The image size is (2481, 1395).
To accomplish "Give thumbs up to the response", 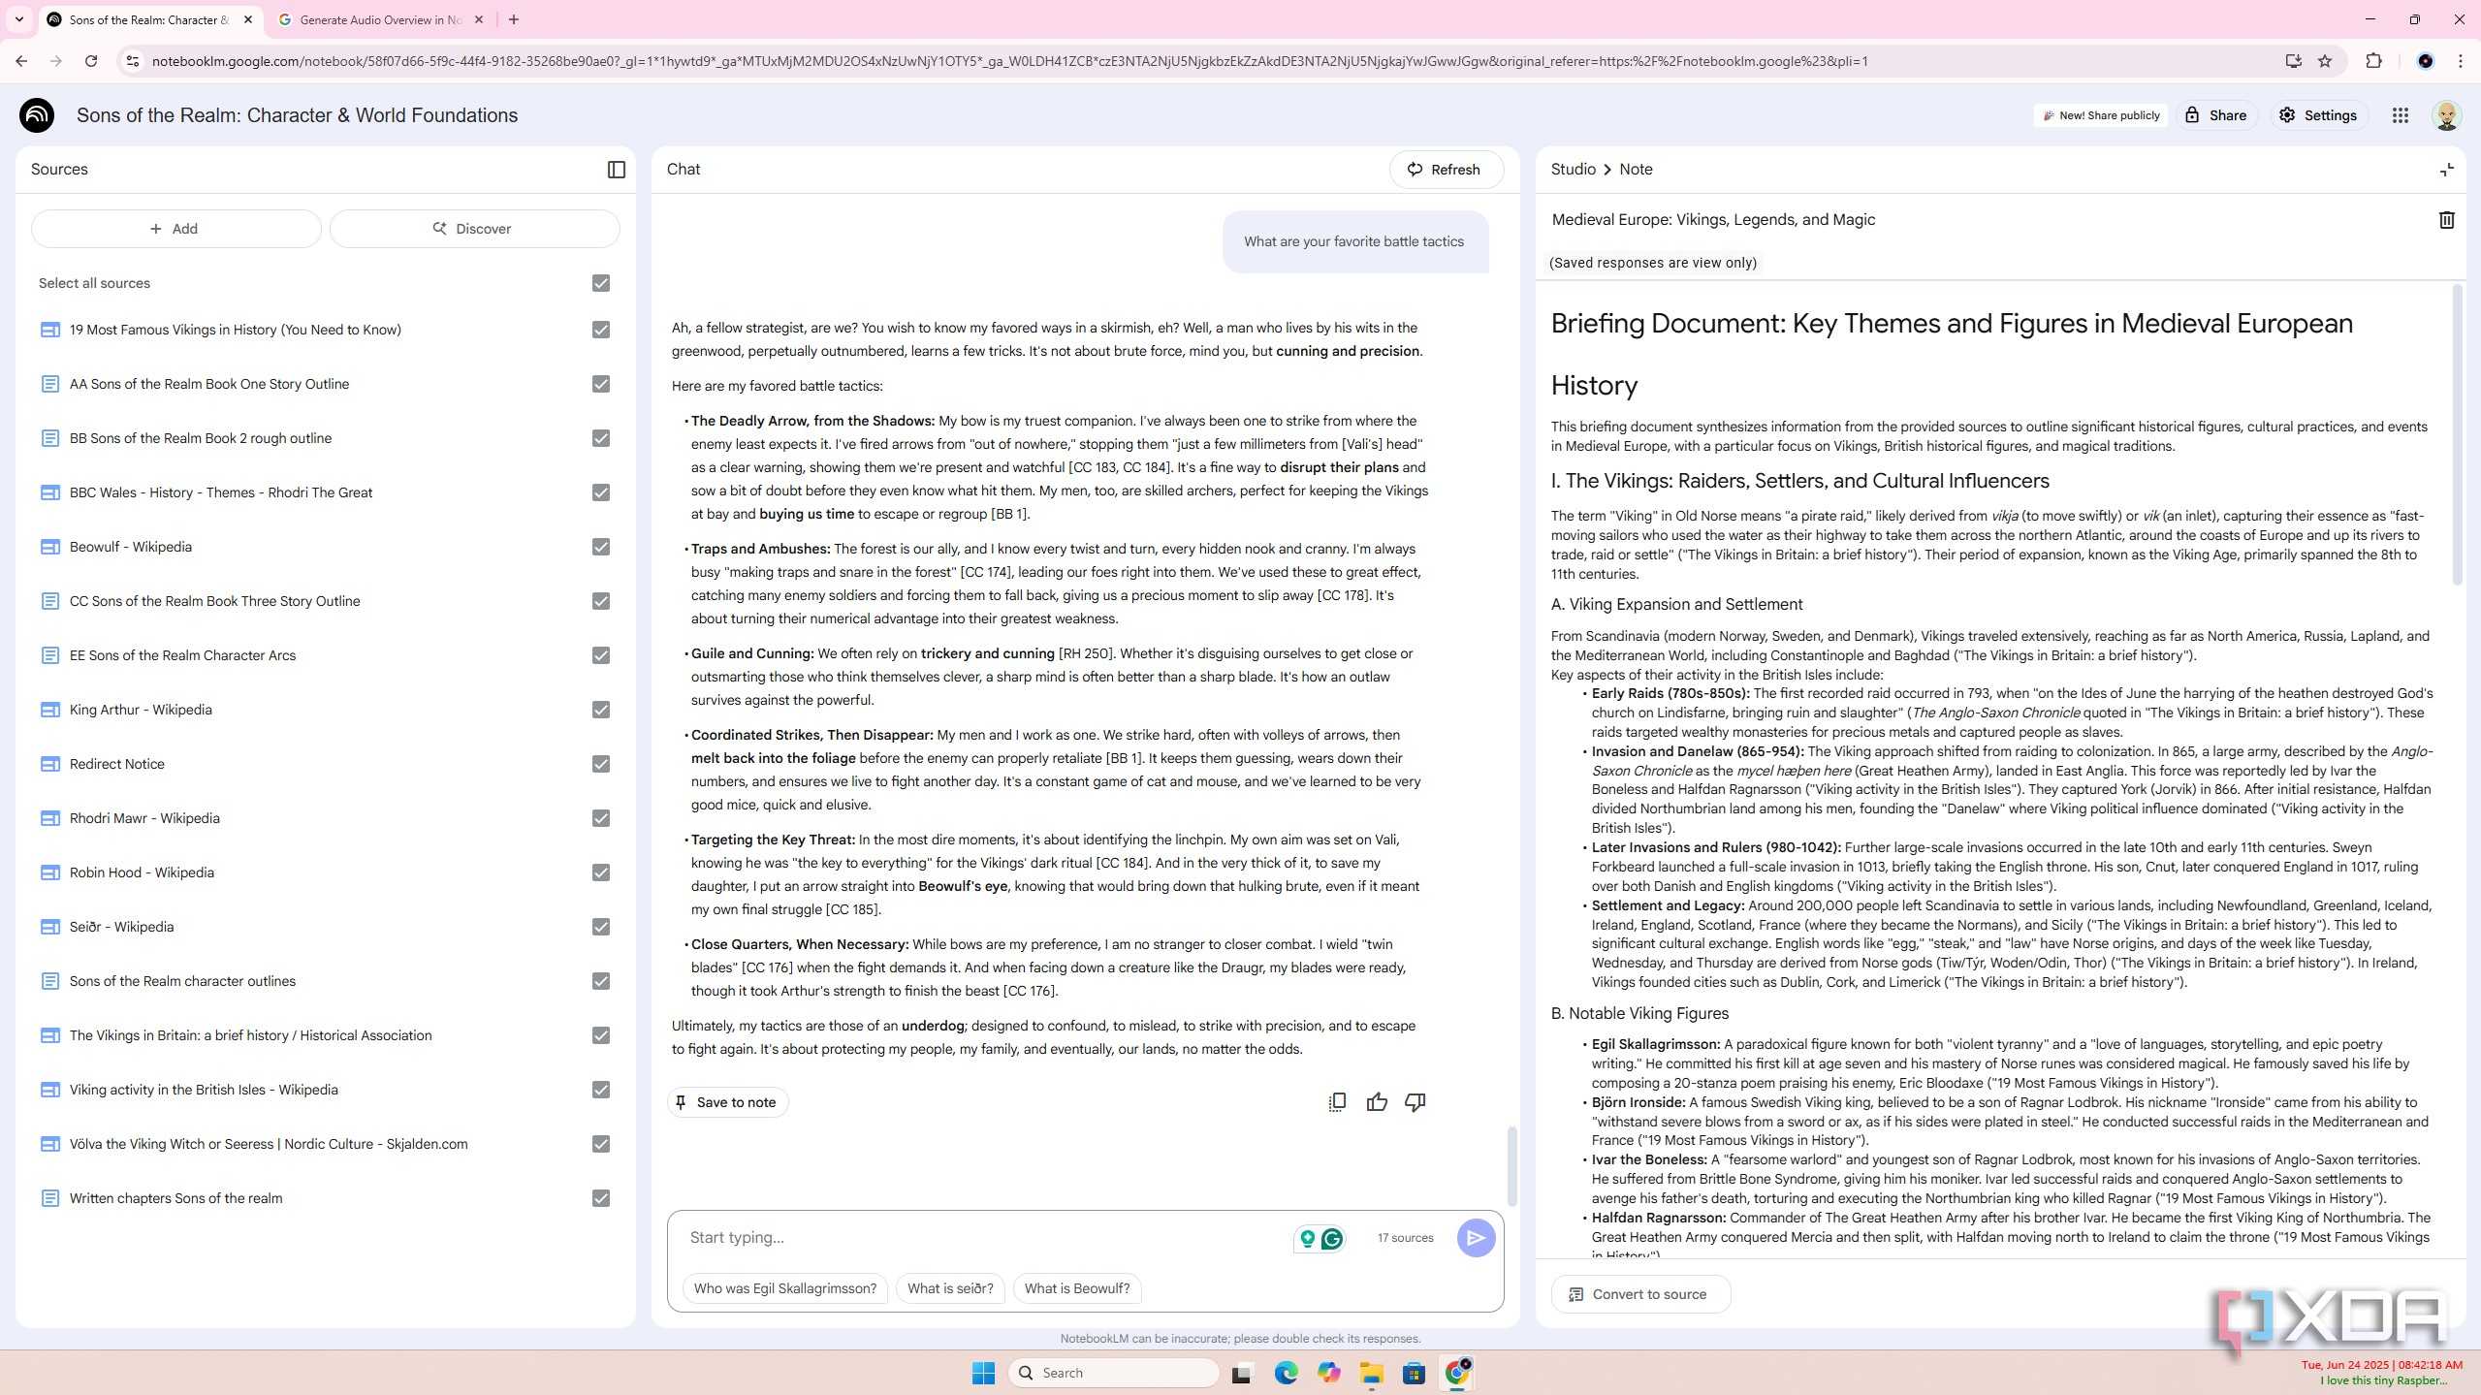I will 1377,1102.
